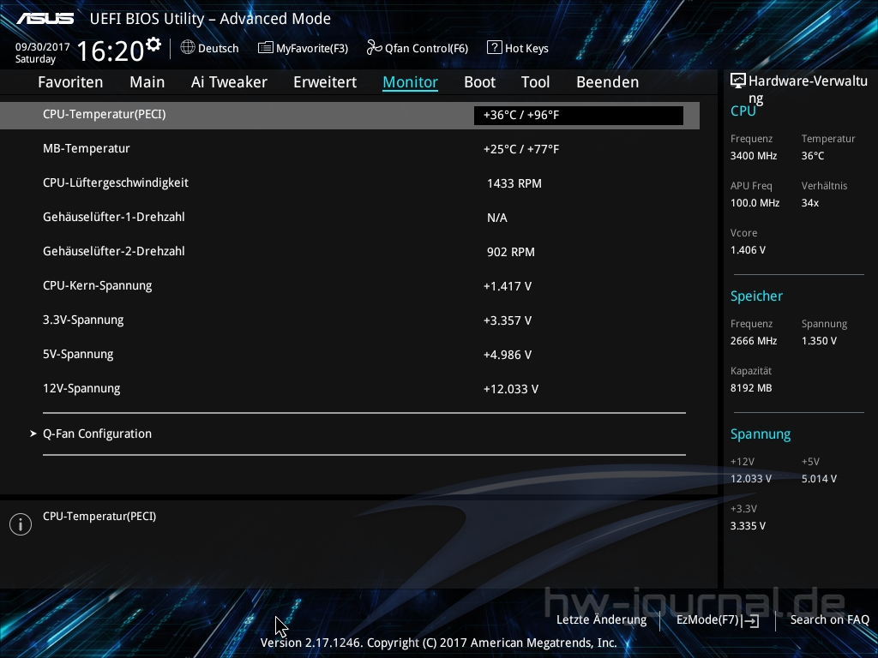
Task: Click the 3400 MHz CPU frequency value
Action: (754, 156)
